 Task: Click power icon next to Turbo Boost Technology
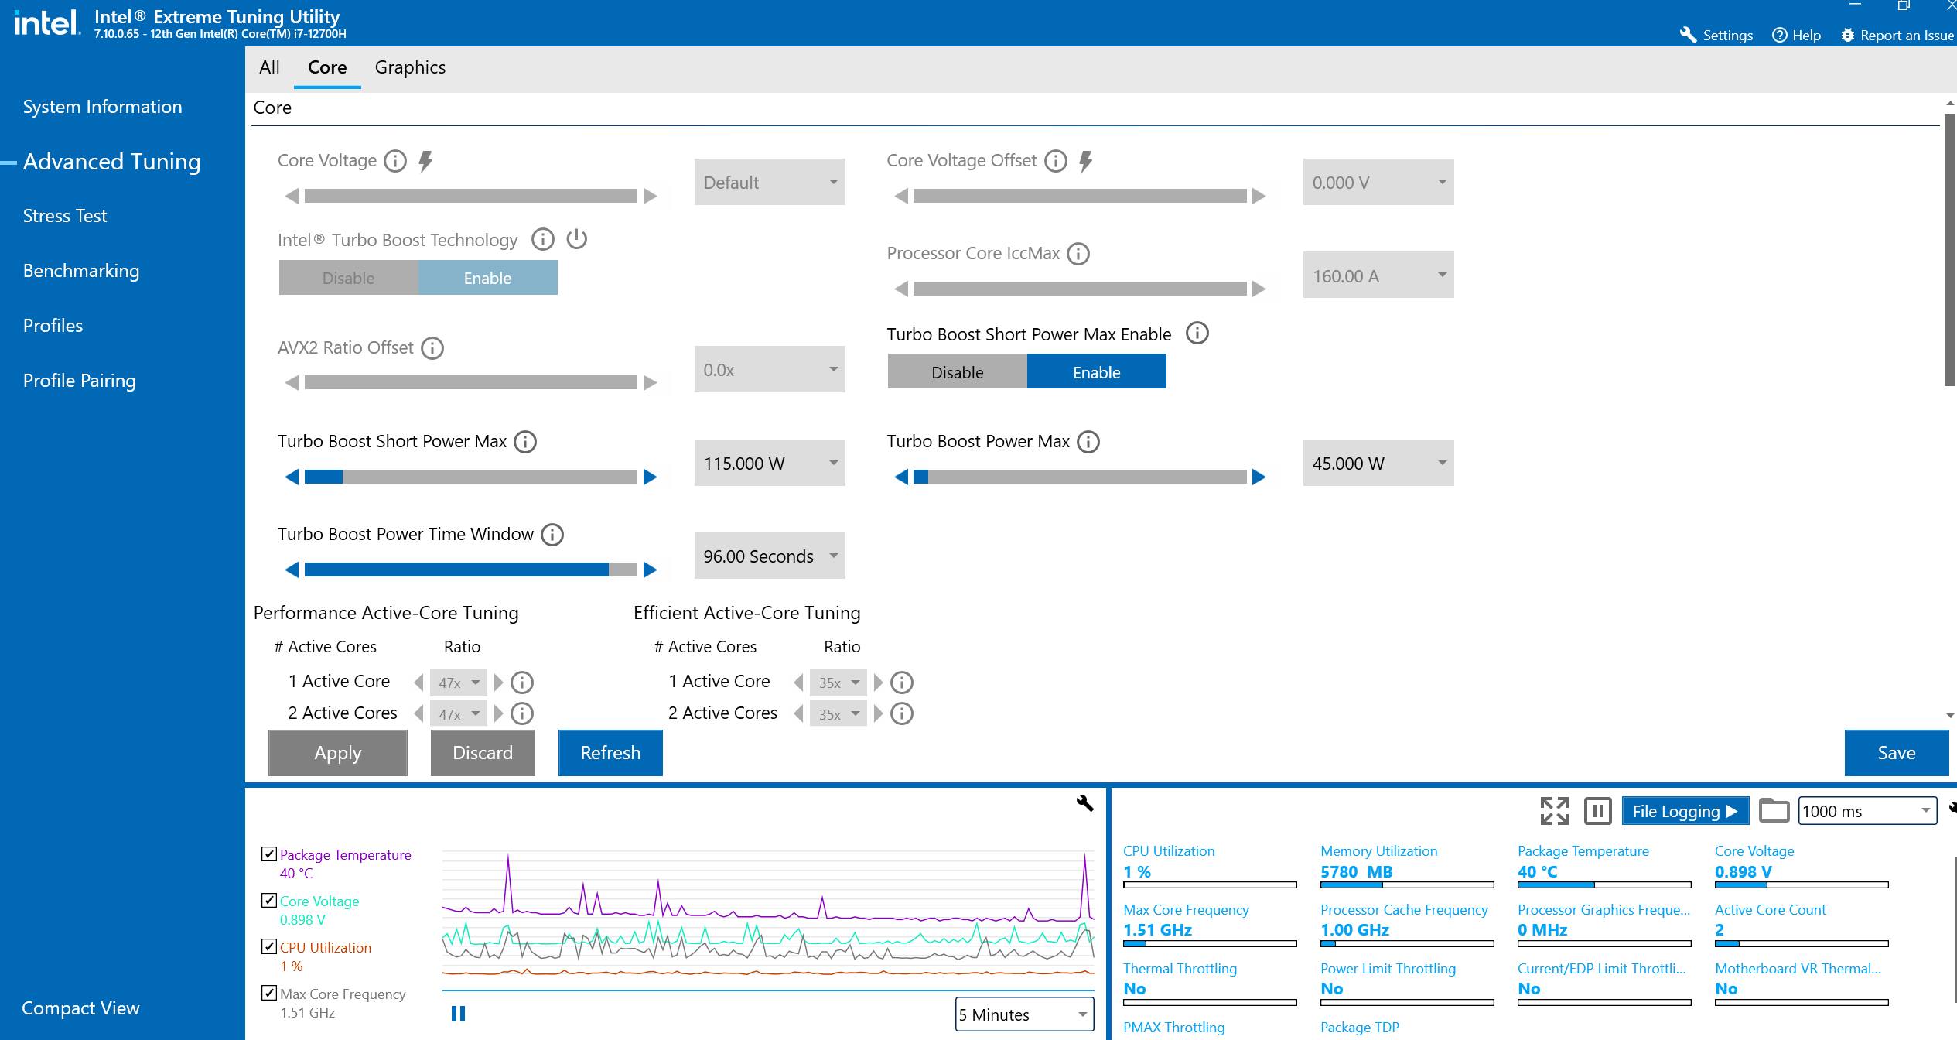click(x=577, y=239)
